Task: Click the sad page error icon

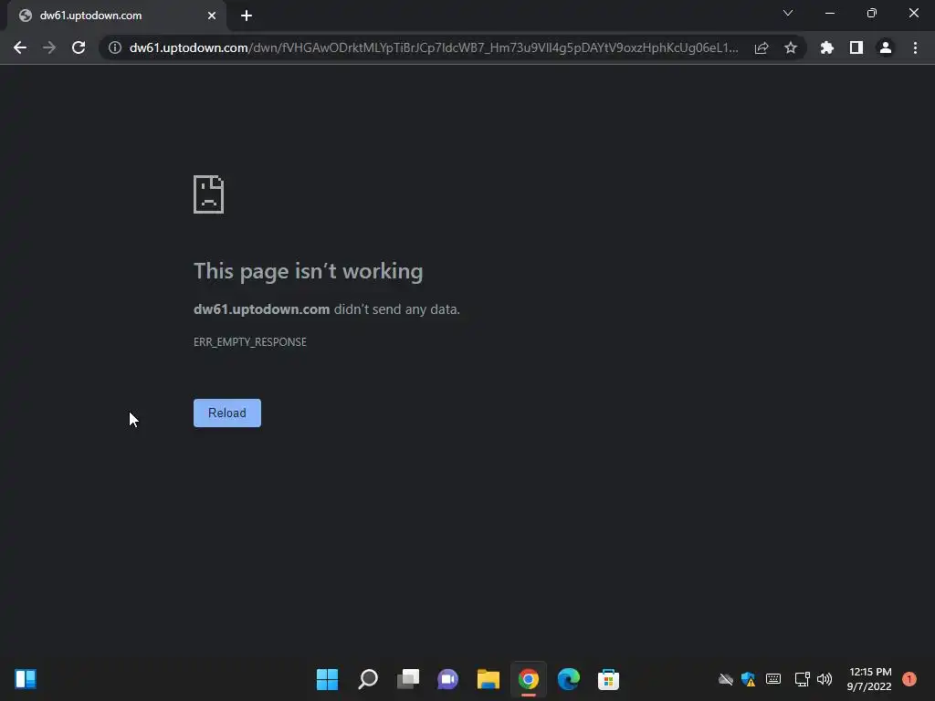Action: (x=209, y=194)
